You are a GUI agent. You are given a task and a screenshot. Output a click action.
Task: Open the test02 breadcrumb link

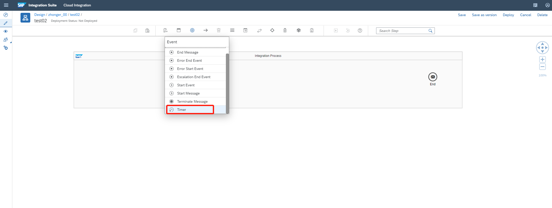75,15
